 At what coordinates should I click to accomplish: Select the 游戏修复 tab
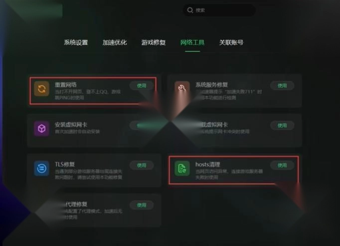pyautogui.click(x=154, y=42)
